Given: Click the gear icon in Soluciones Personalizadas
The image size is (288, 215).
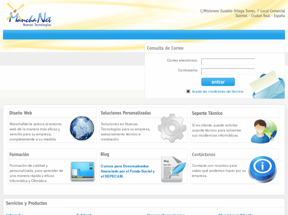Looking at the screenshot, I should point(172,128).
